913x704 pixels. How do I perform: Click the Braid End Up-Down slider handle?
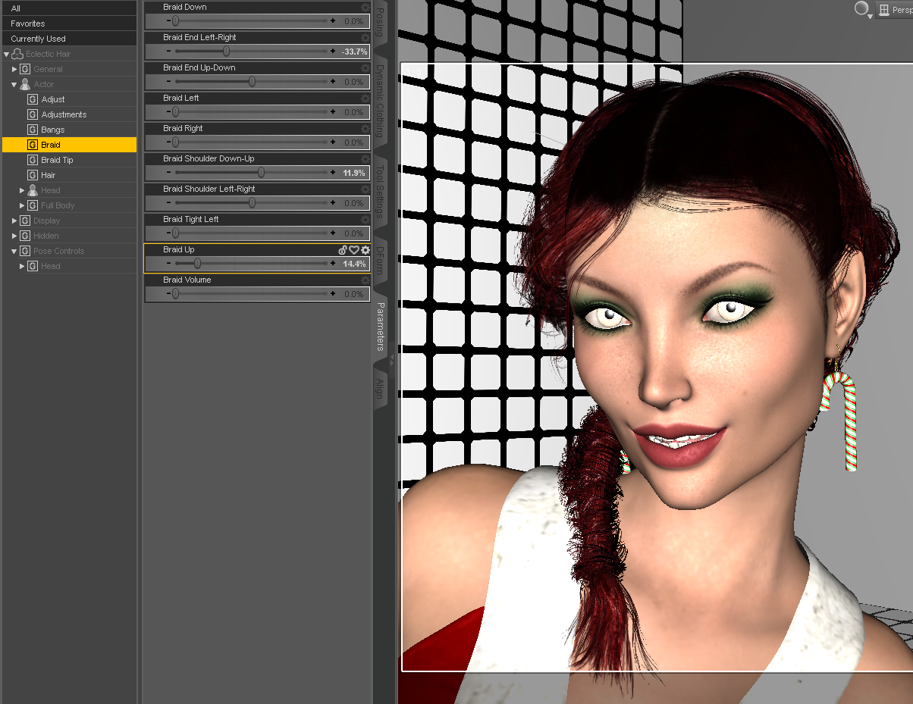click(252, 82)
